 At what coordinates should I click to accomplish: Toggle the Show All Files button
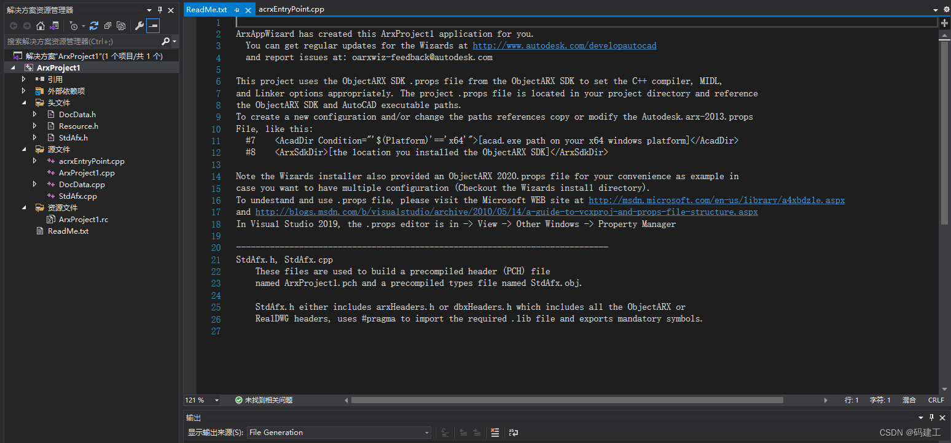click(121, 26)
